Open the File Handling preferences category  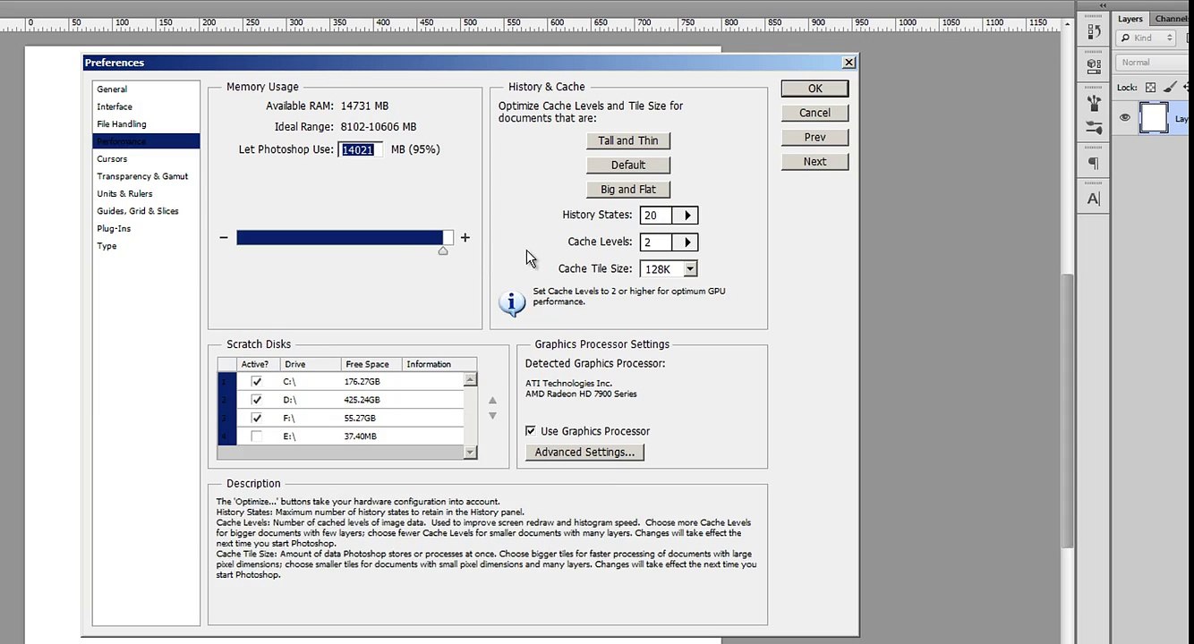[122, 124]
